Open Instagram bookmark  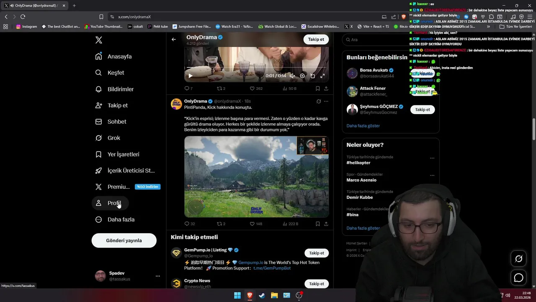tap(27, 26)
